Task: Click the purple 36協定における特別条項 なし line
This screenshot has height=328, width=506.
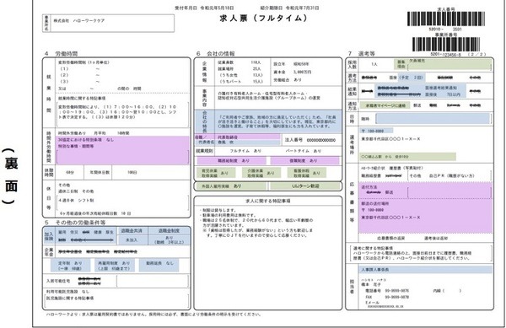Action: pos(86,140)
